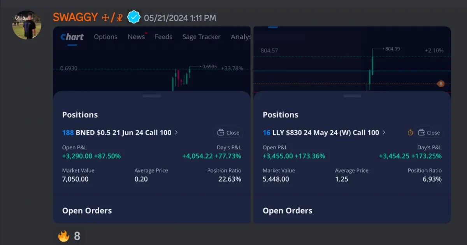The width and height of the screenshot is (467, 245).
Task: Expand BNED $0.5 21 Jun 24 Call details
Action: coord(120,133)
